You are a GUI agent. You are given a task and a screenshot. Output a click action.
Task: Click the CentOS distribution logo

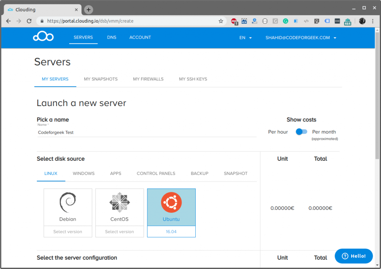pos(119,203)
